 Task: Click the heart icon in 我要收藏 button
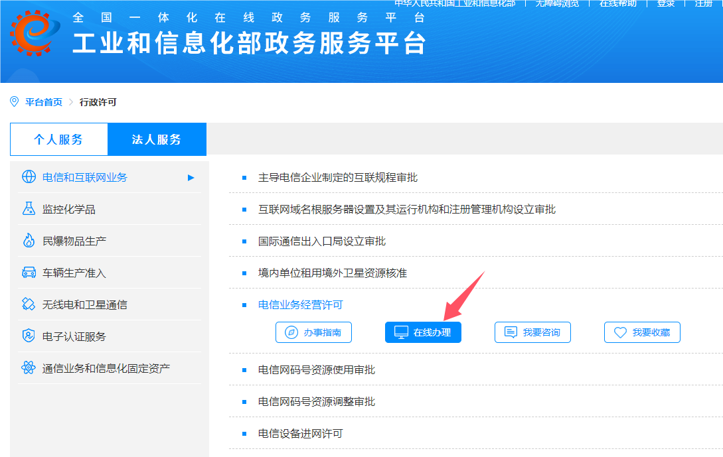[x=621, y=332]
